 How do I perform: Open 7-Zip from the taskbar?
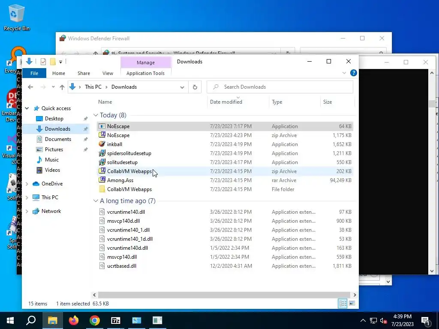tap(116, 320)
